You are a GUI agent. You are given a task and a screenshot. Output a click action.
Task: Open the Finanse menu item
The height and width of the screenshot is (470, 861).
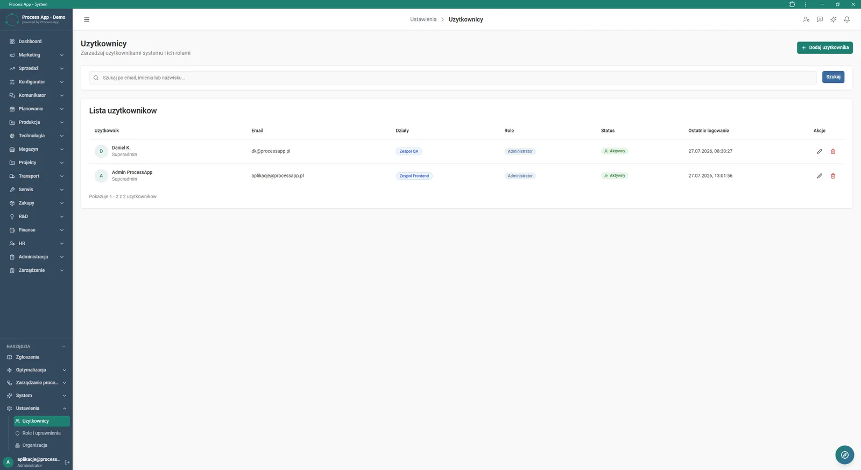(36, 230)
